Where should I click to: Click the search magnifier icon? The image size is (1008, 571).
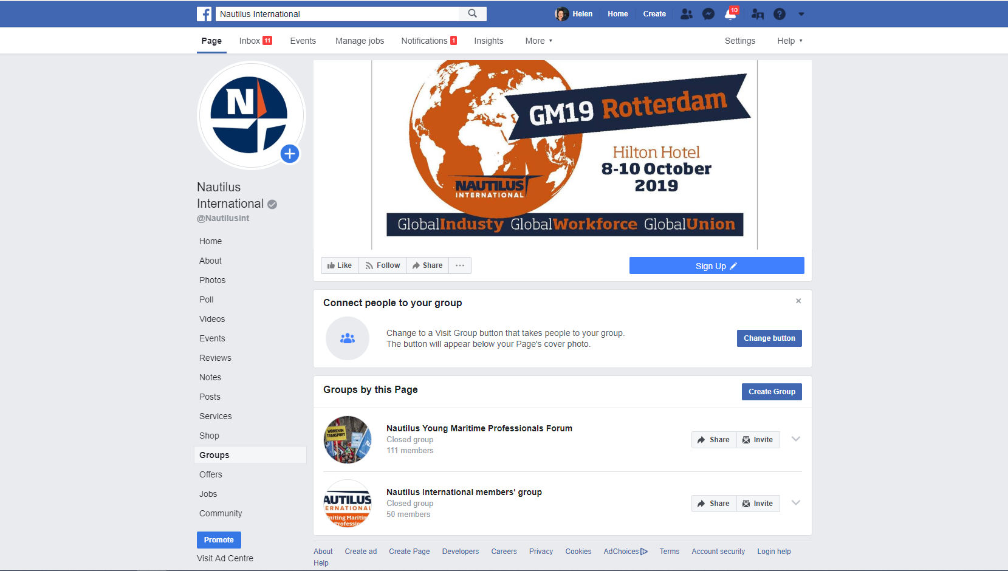(472, 14)
